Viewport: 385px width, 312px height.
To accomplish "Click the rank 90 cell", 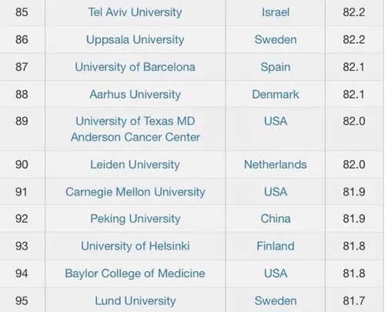I will tap(22, 165).
